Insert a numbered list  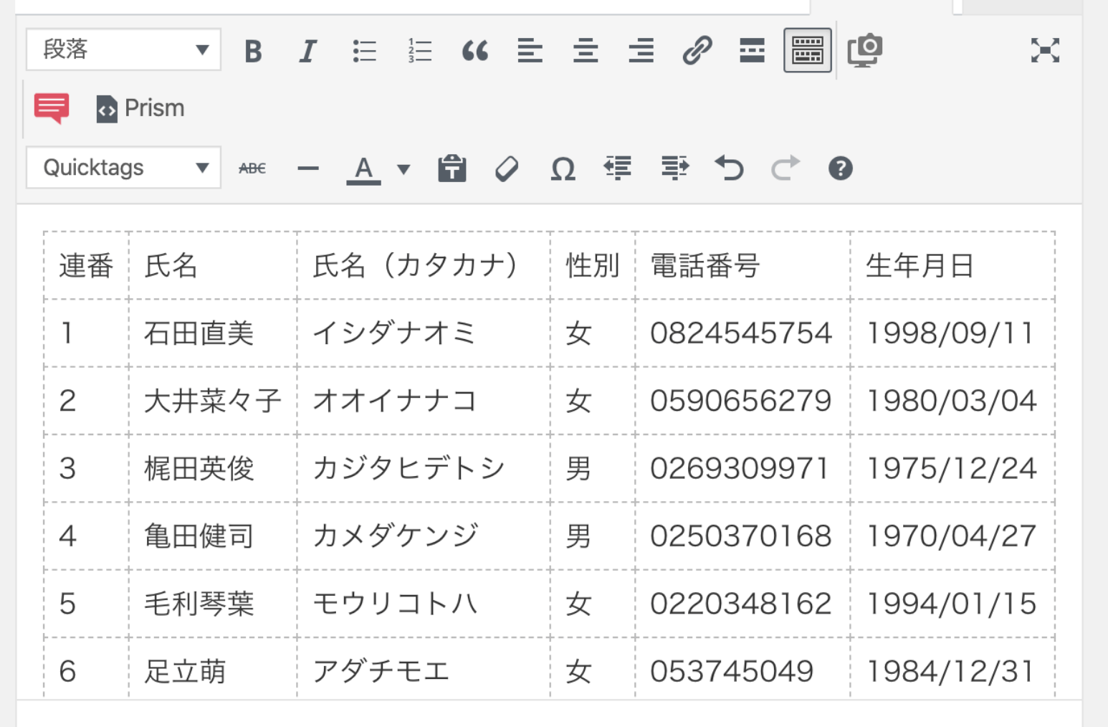coord(420,51)
